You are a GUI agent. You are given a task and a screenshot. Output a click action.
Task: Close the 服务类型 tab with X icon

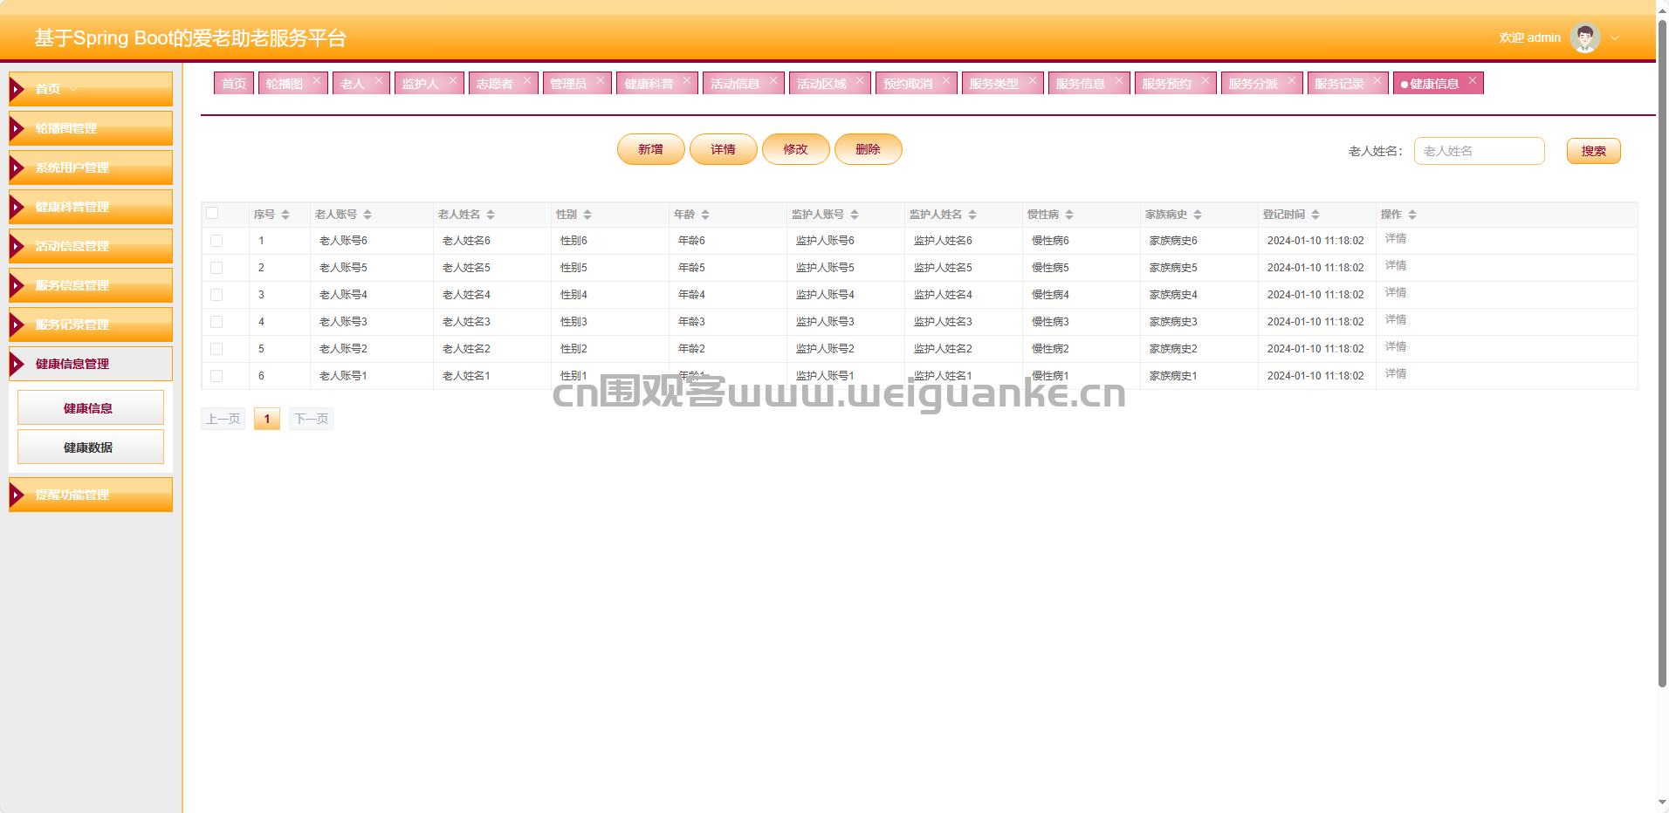coord(1033,80)
